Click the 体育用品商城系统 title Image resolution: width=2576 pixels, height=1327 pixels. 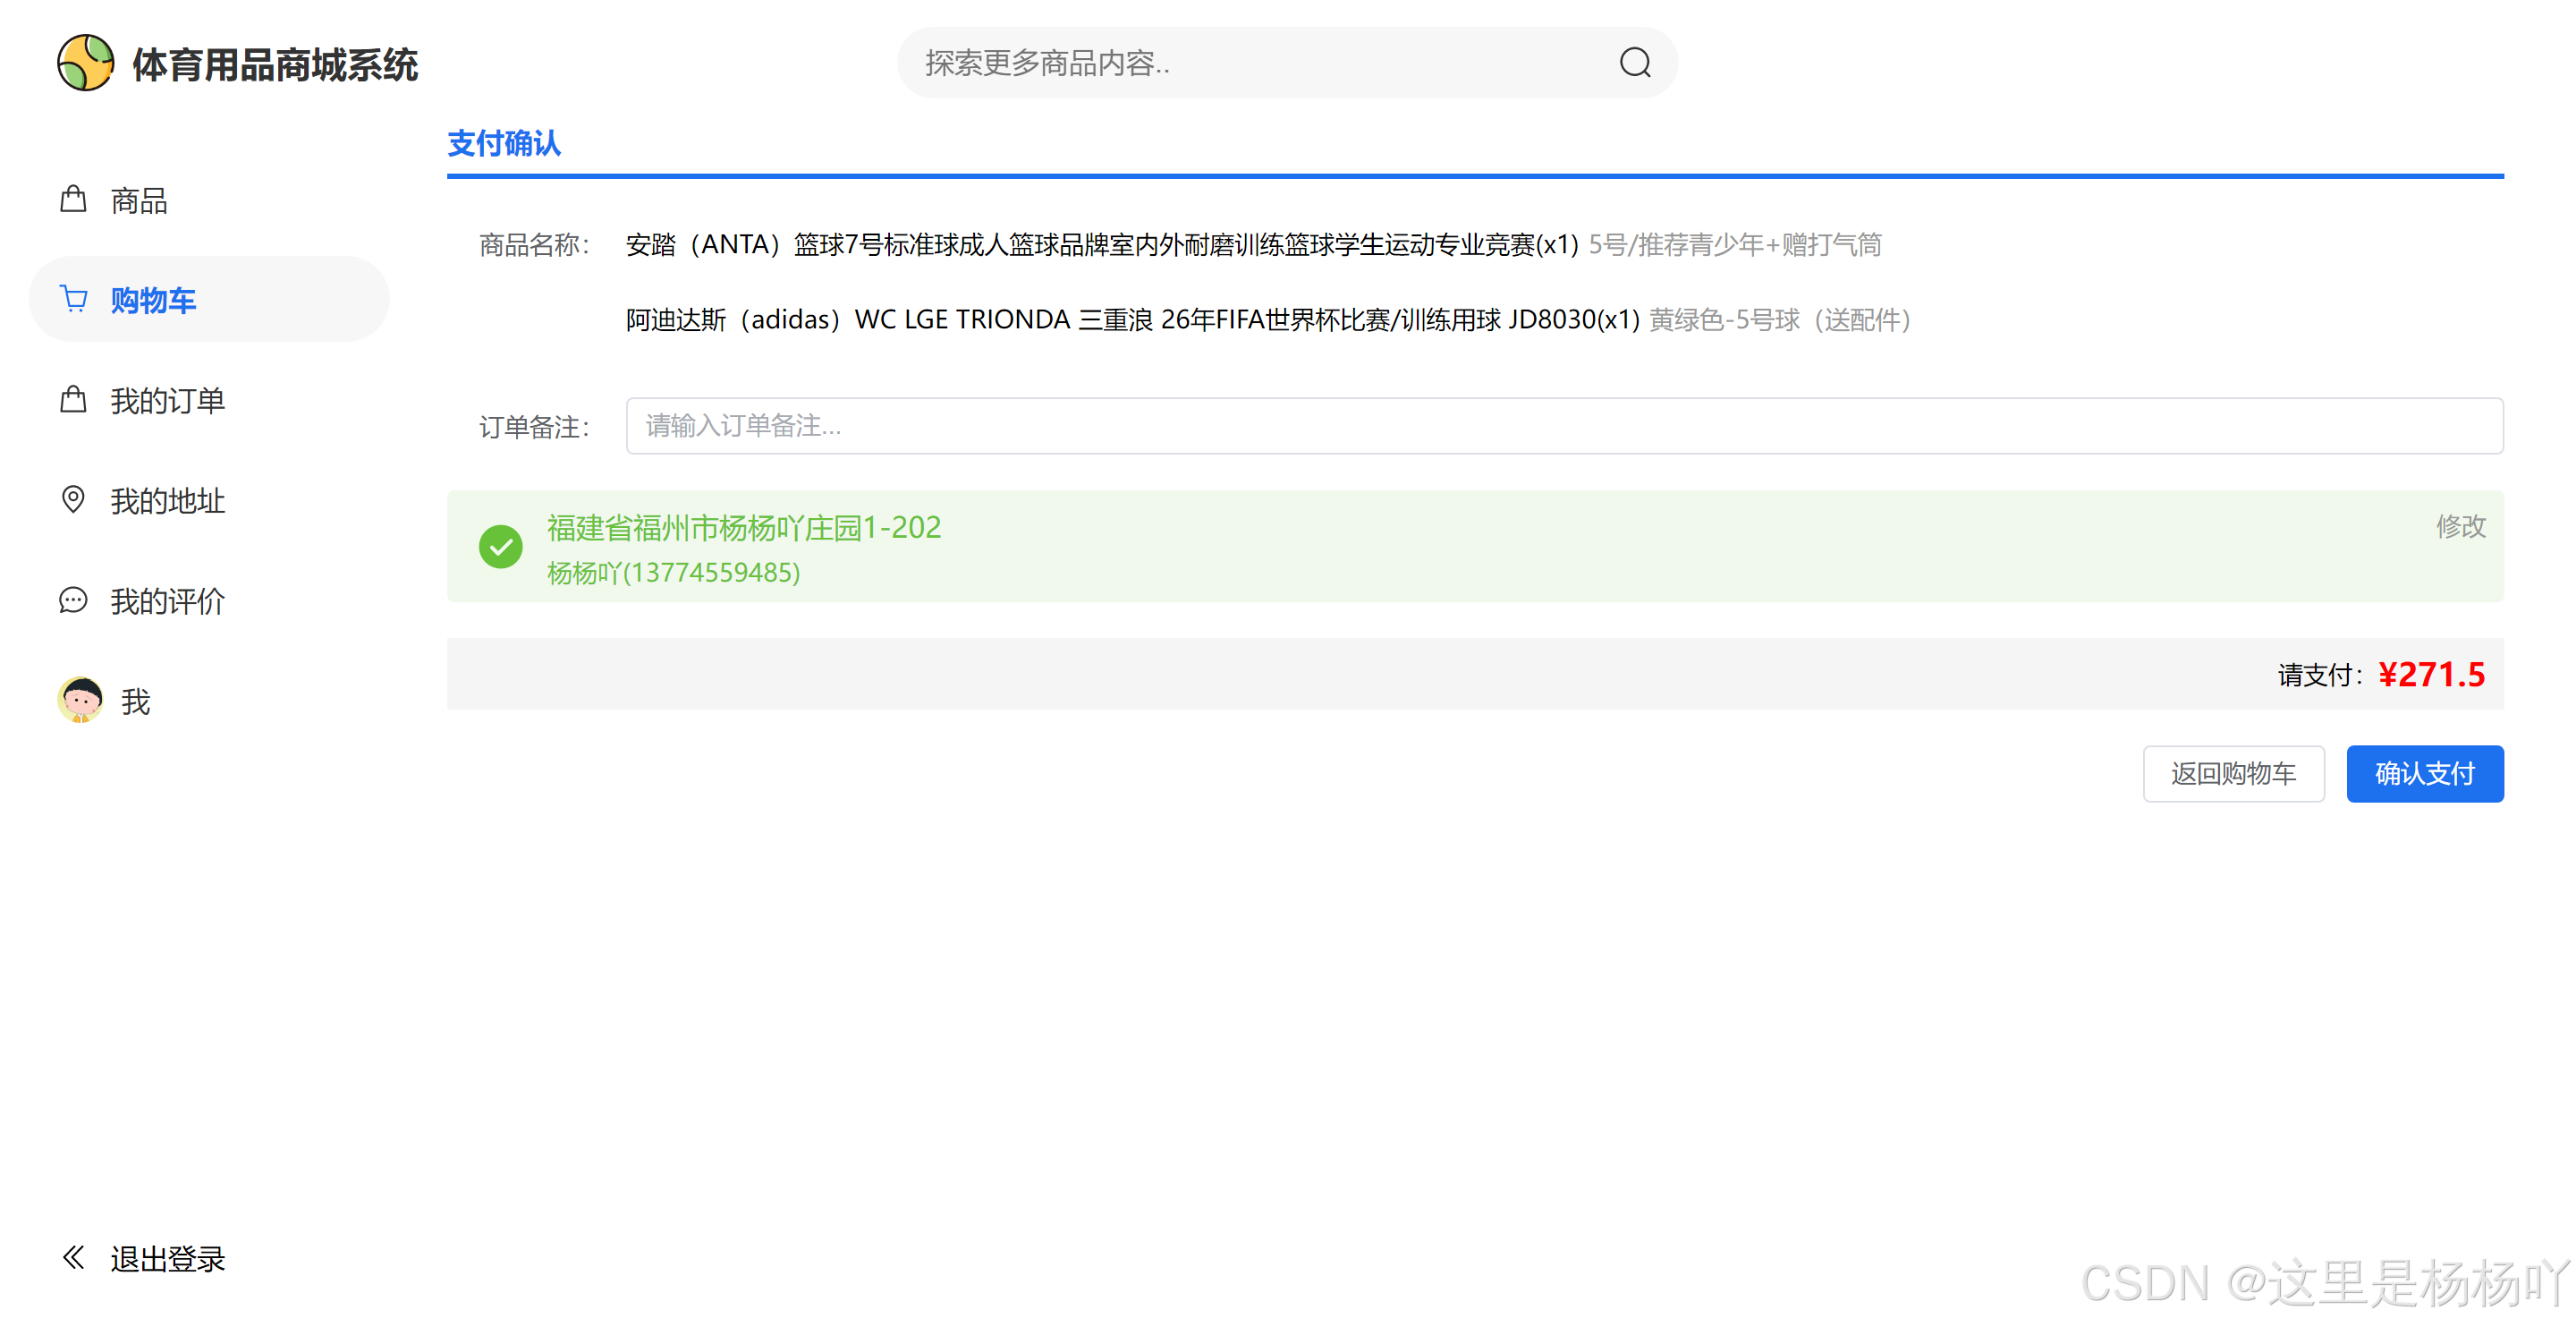pos(275,65)
